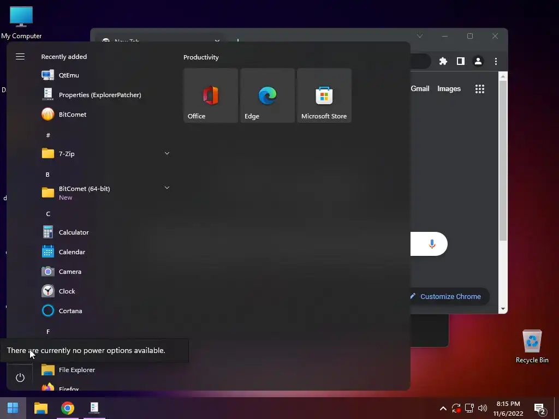Click the Recently added heading
Screen dimensions: 559x419
tap(64, 57)
